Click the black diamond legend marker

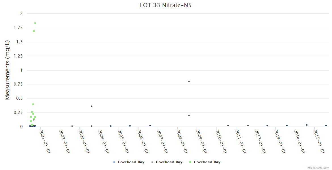(152, 162)
